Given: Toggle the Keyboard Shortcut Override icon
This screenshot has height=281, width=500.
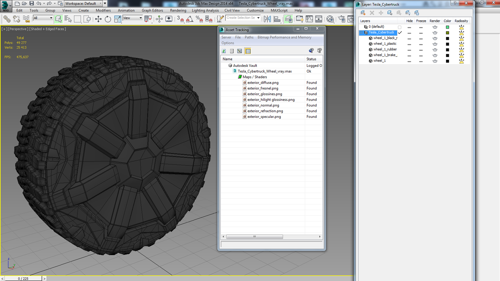Looking at the screenshot, I should 169,19.
